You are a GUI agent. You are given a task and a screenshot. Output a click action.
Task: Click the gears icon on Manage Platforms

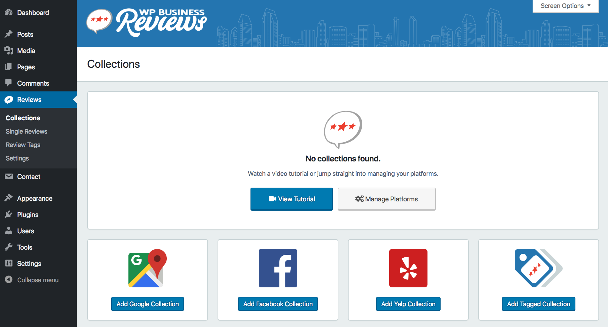pyautogui.click(x=359, y=199)
